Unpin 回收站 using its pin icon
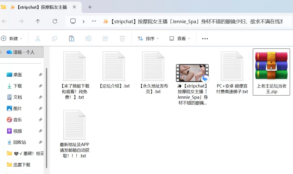 (x=40, y=142)
